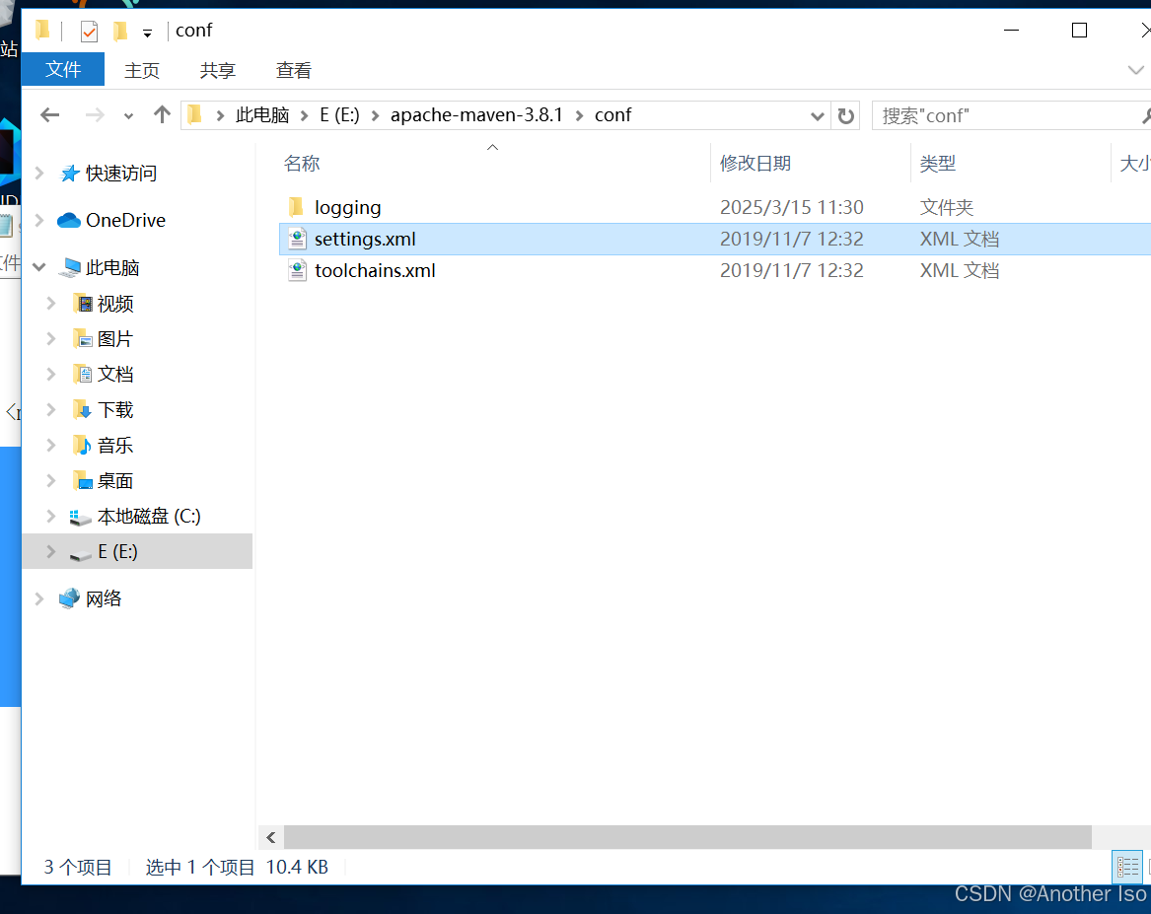Go back with the back arrow

50,115
